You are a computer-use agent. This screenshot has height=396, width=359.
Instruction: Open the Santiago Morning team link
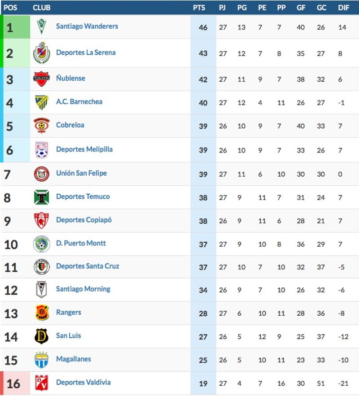tap(83, 289)
